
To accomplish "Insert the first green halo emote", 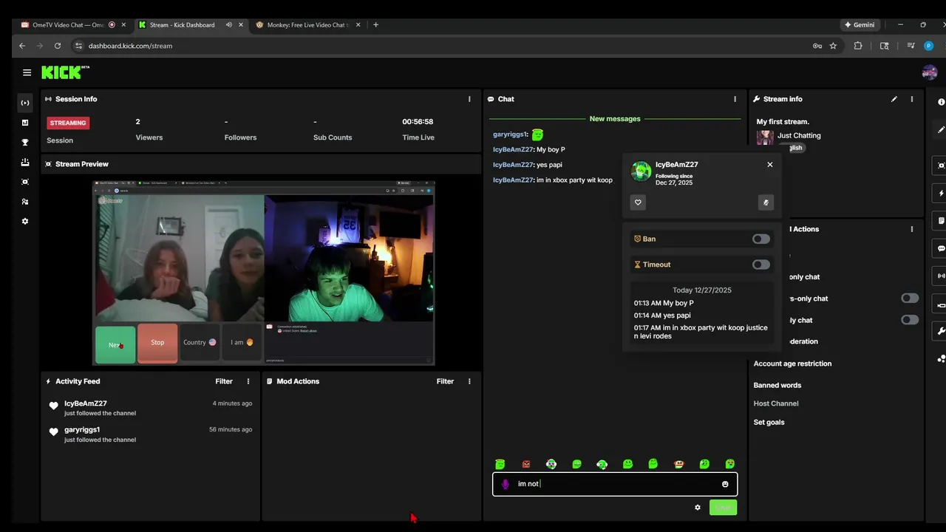I will click(x=500, y=464).
